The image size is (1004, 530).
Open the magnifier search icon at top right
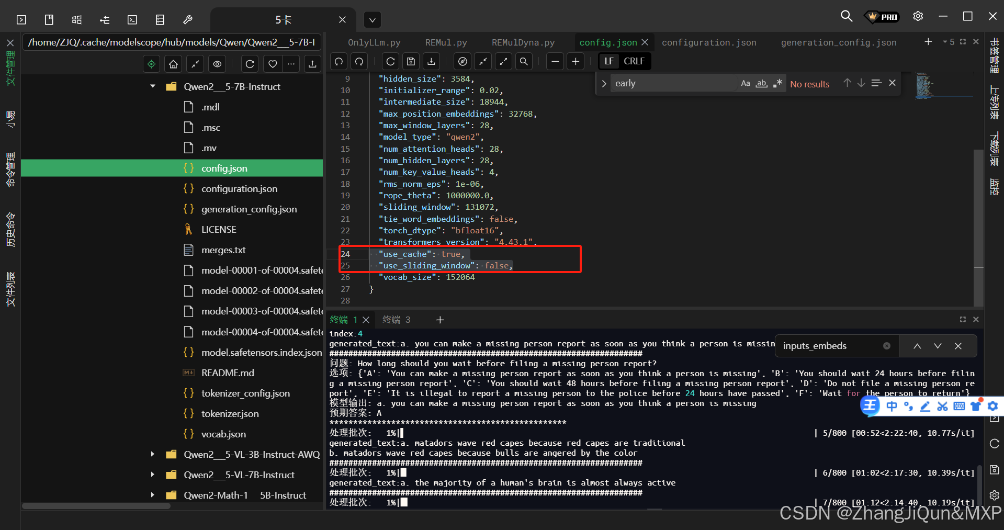(846, 16)
